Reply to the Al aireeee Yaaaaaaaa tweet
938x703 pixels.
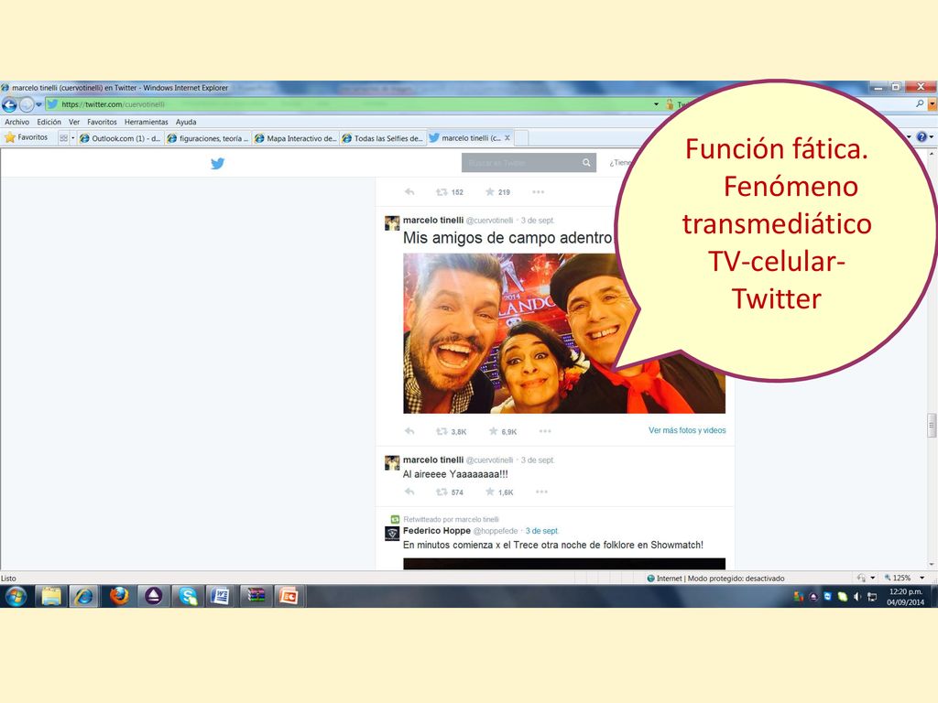click(409, 492)
